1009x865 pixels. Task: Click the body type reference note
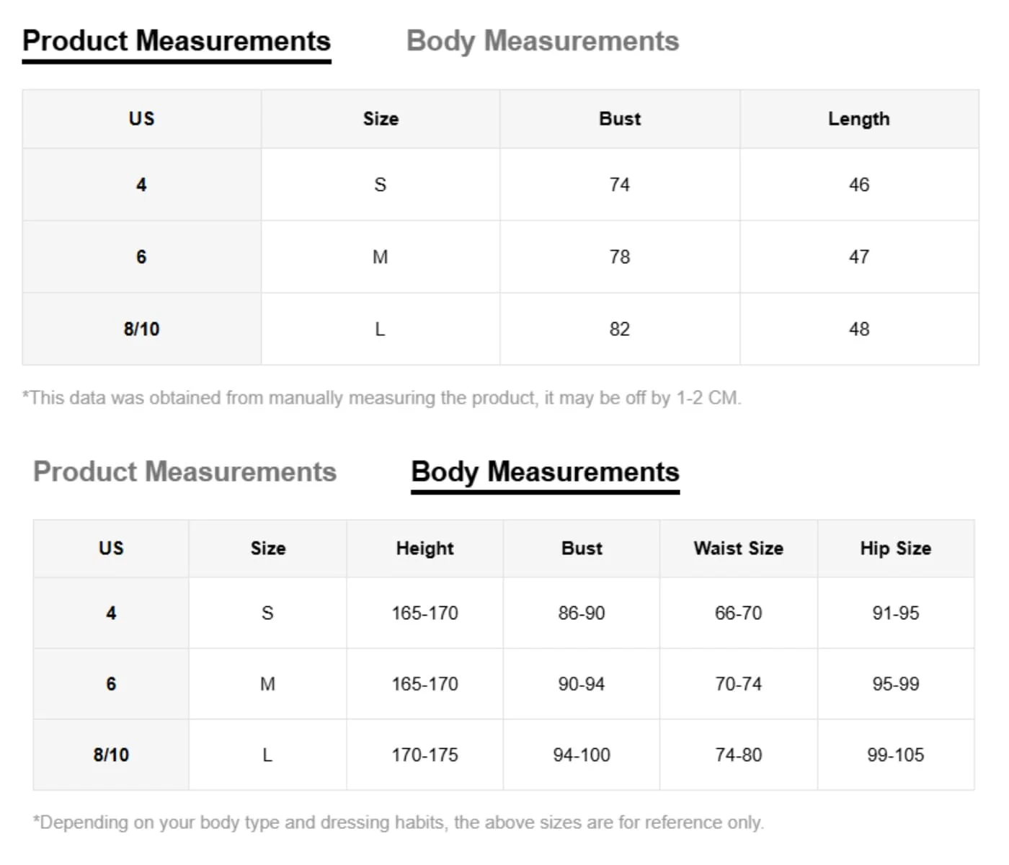[x=399, y=822]
